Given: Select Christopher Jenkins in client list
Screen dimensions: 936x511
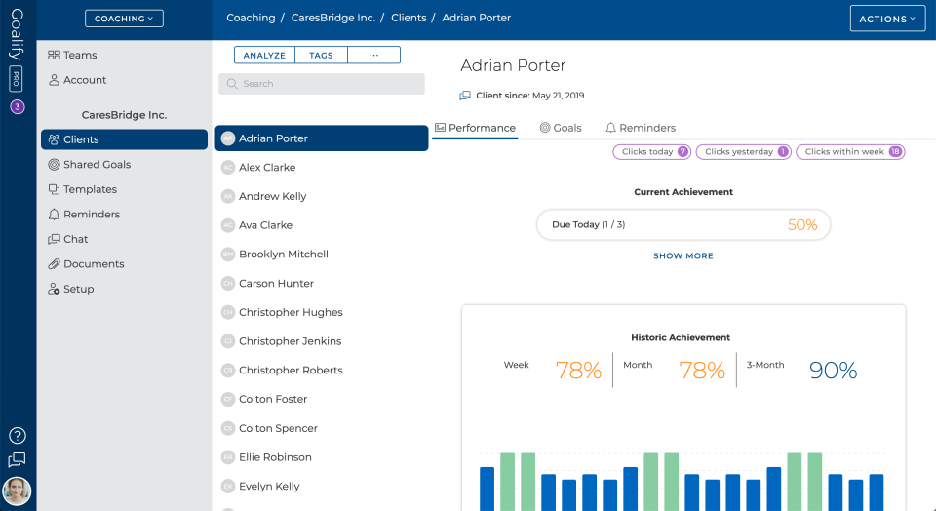Looking at the screenshot, I should click(x=322, y=341).
